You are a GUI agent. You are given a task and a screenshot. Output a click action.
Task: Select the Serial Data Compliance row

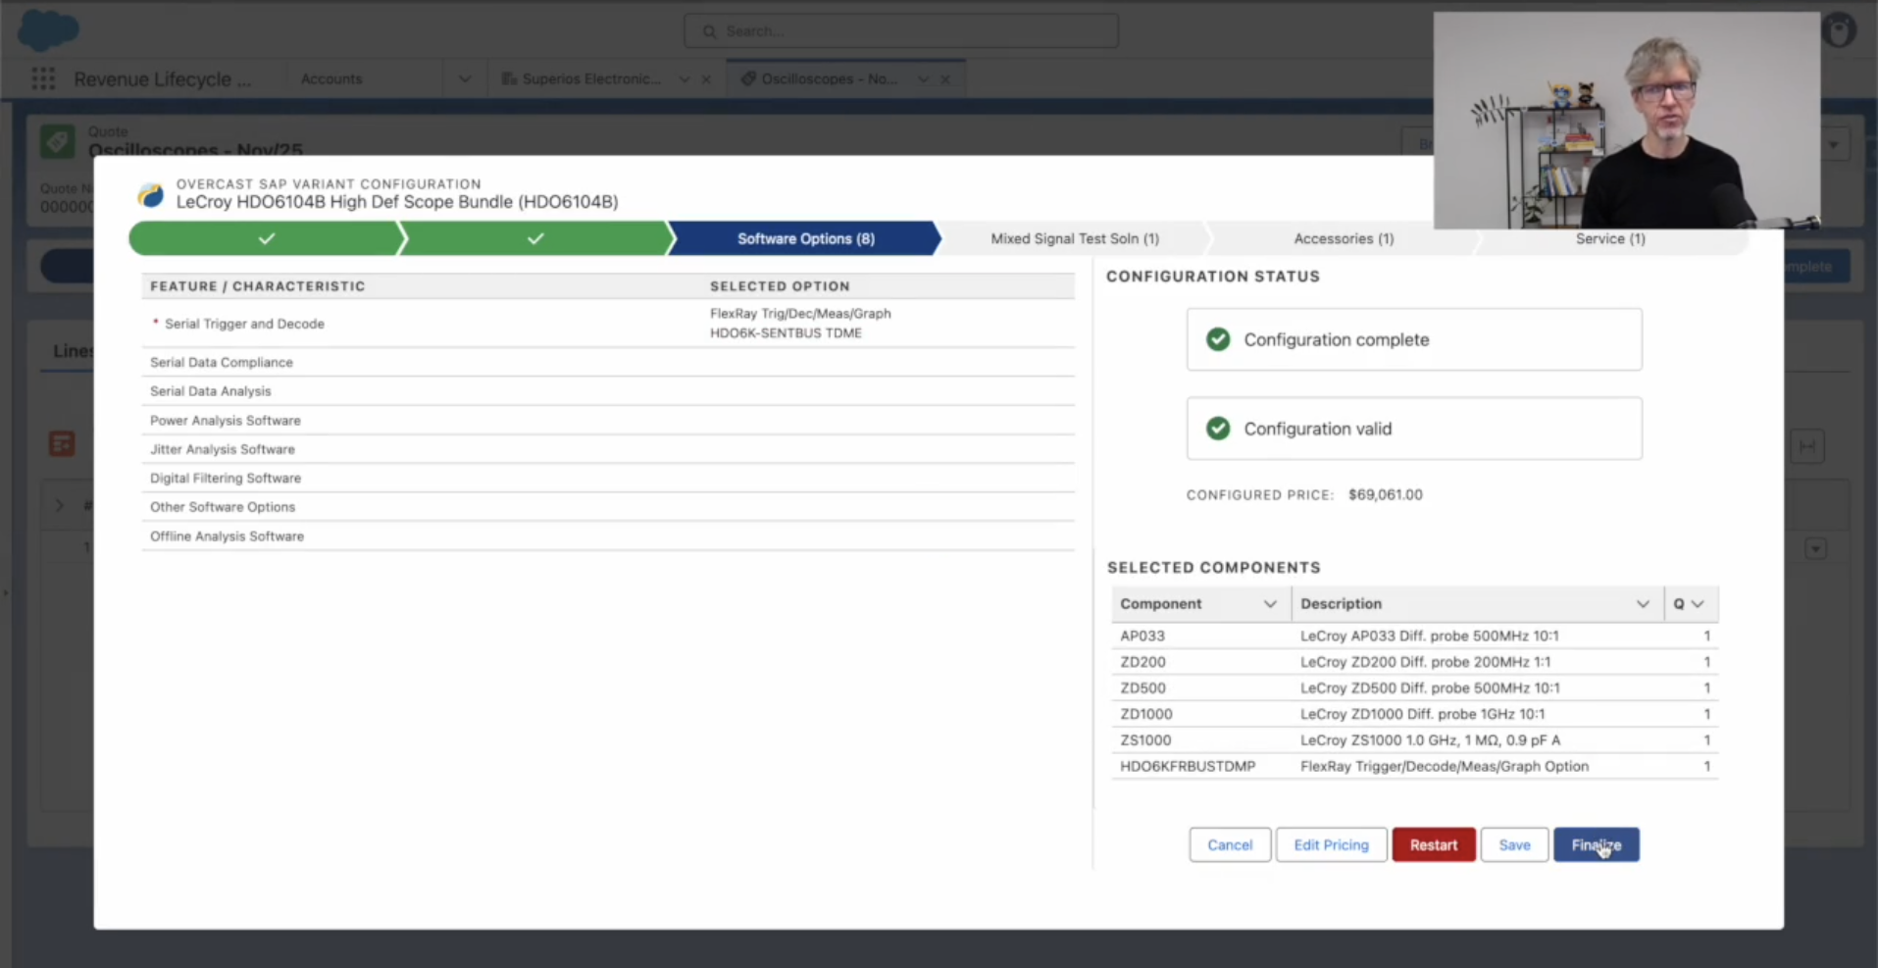click(x=608, y=362)
